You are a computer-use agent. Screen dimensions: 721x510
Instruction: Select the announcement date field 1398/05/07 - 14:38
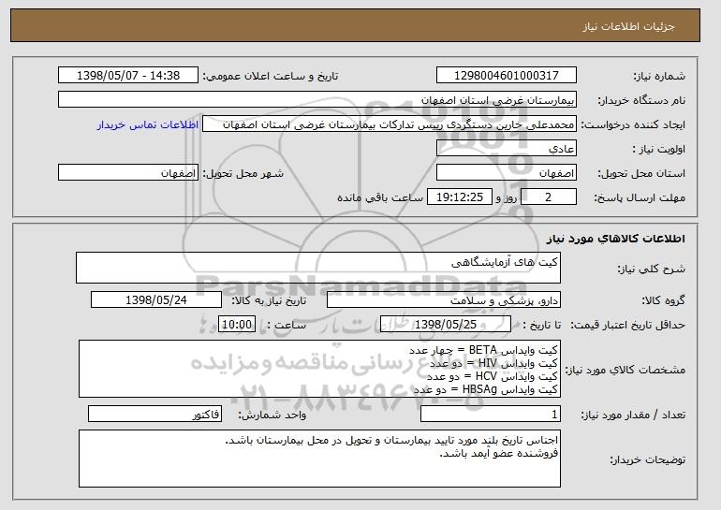[128, 76]
